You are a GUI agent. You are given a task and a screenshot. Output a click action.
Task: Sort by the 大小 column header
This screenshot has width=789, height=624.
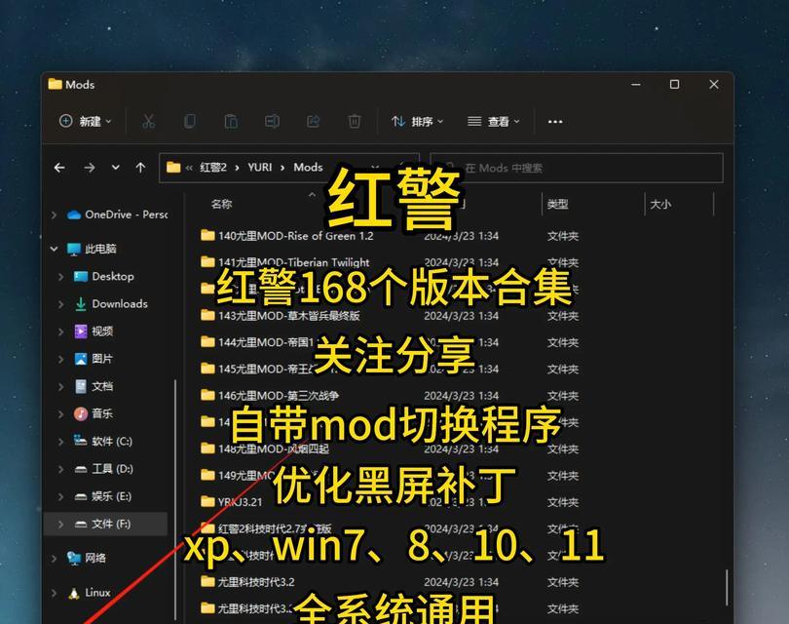coord(660,204)
